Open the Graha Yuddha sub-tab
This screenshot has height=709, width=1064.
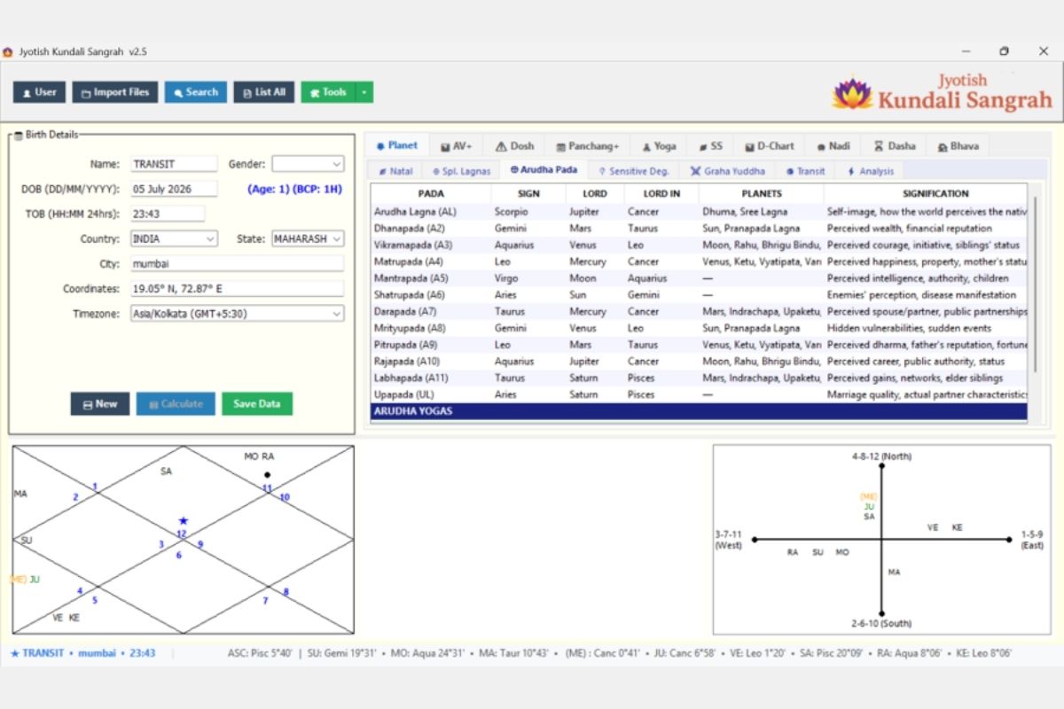pos(728,171)
